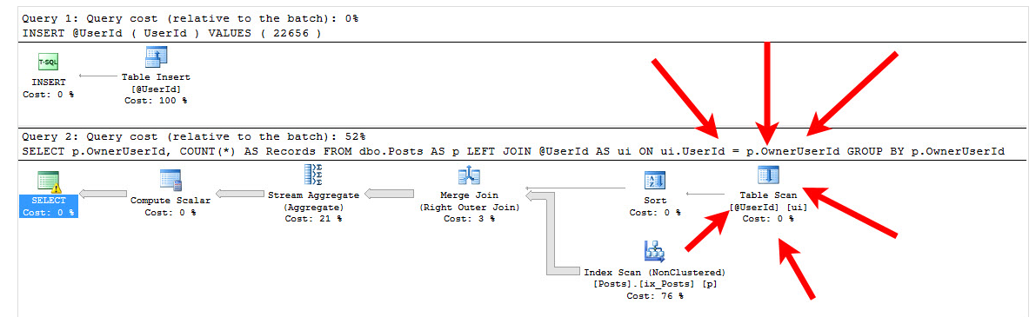This screenshot has height=317, width=1036.
Task: Click the Stream Aggregate Cost: 21 % label
Action: click(x=314, y=218)
